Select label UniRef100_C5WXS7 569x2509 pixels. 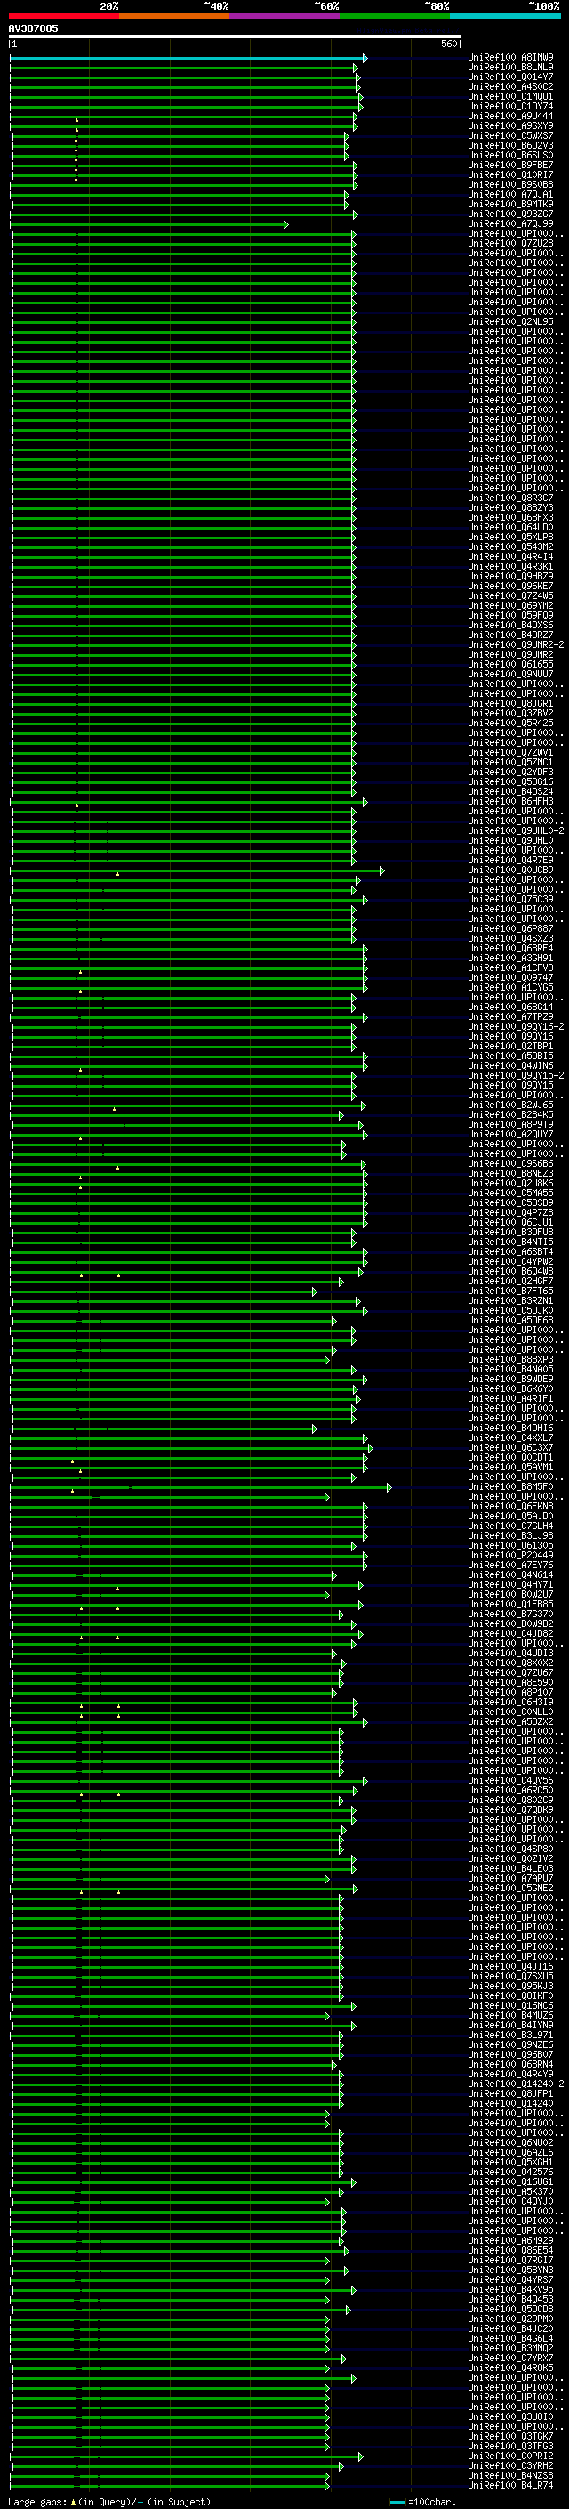[x=510, y=135]
